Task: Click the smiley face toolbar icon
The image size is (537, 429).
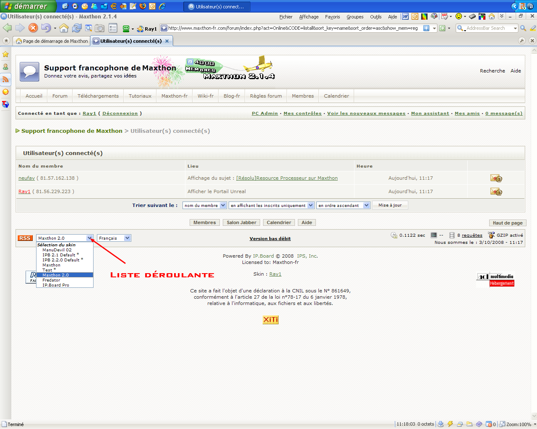Action: (x=459, y=16)
